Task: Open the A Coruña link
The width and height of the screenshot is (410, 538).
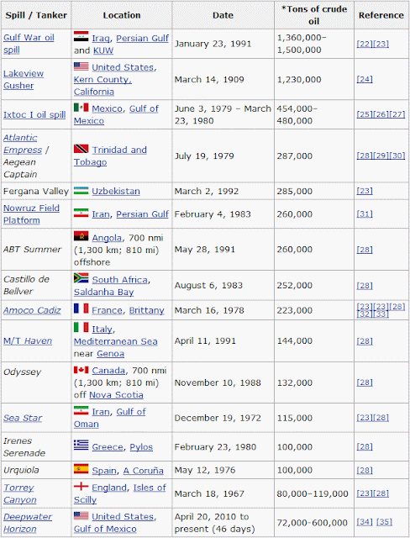Action: click(144, 471)
